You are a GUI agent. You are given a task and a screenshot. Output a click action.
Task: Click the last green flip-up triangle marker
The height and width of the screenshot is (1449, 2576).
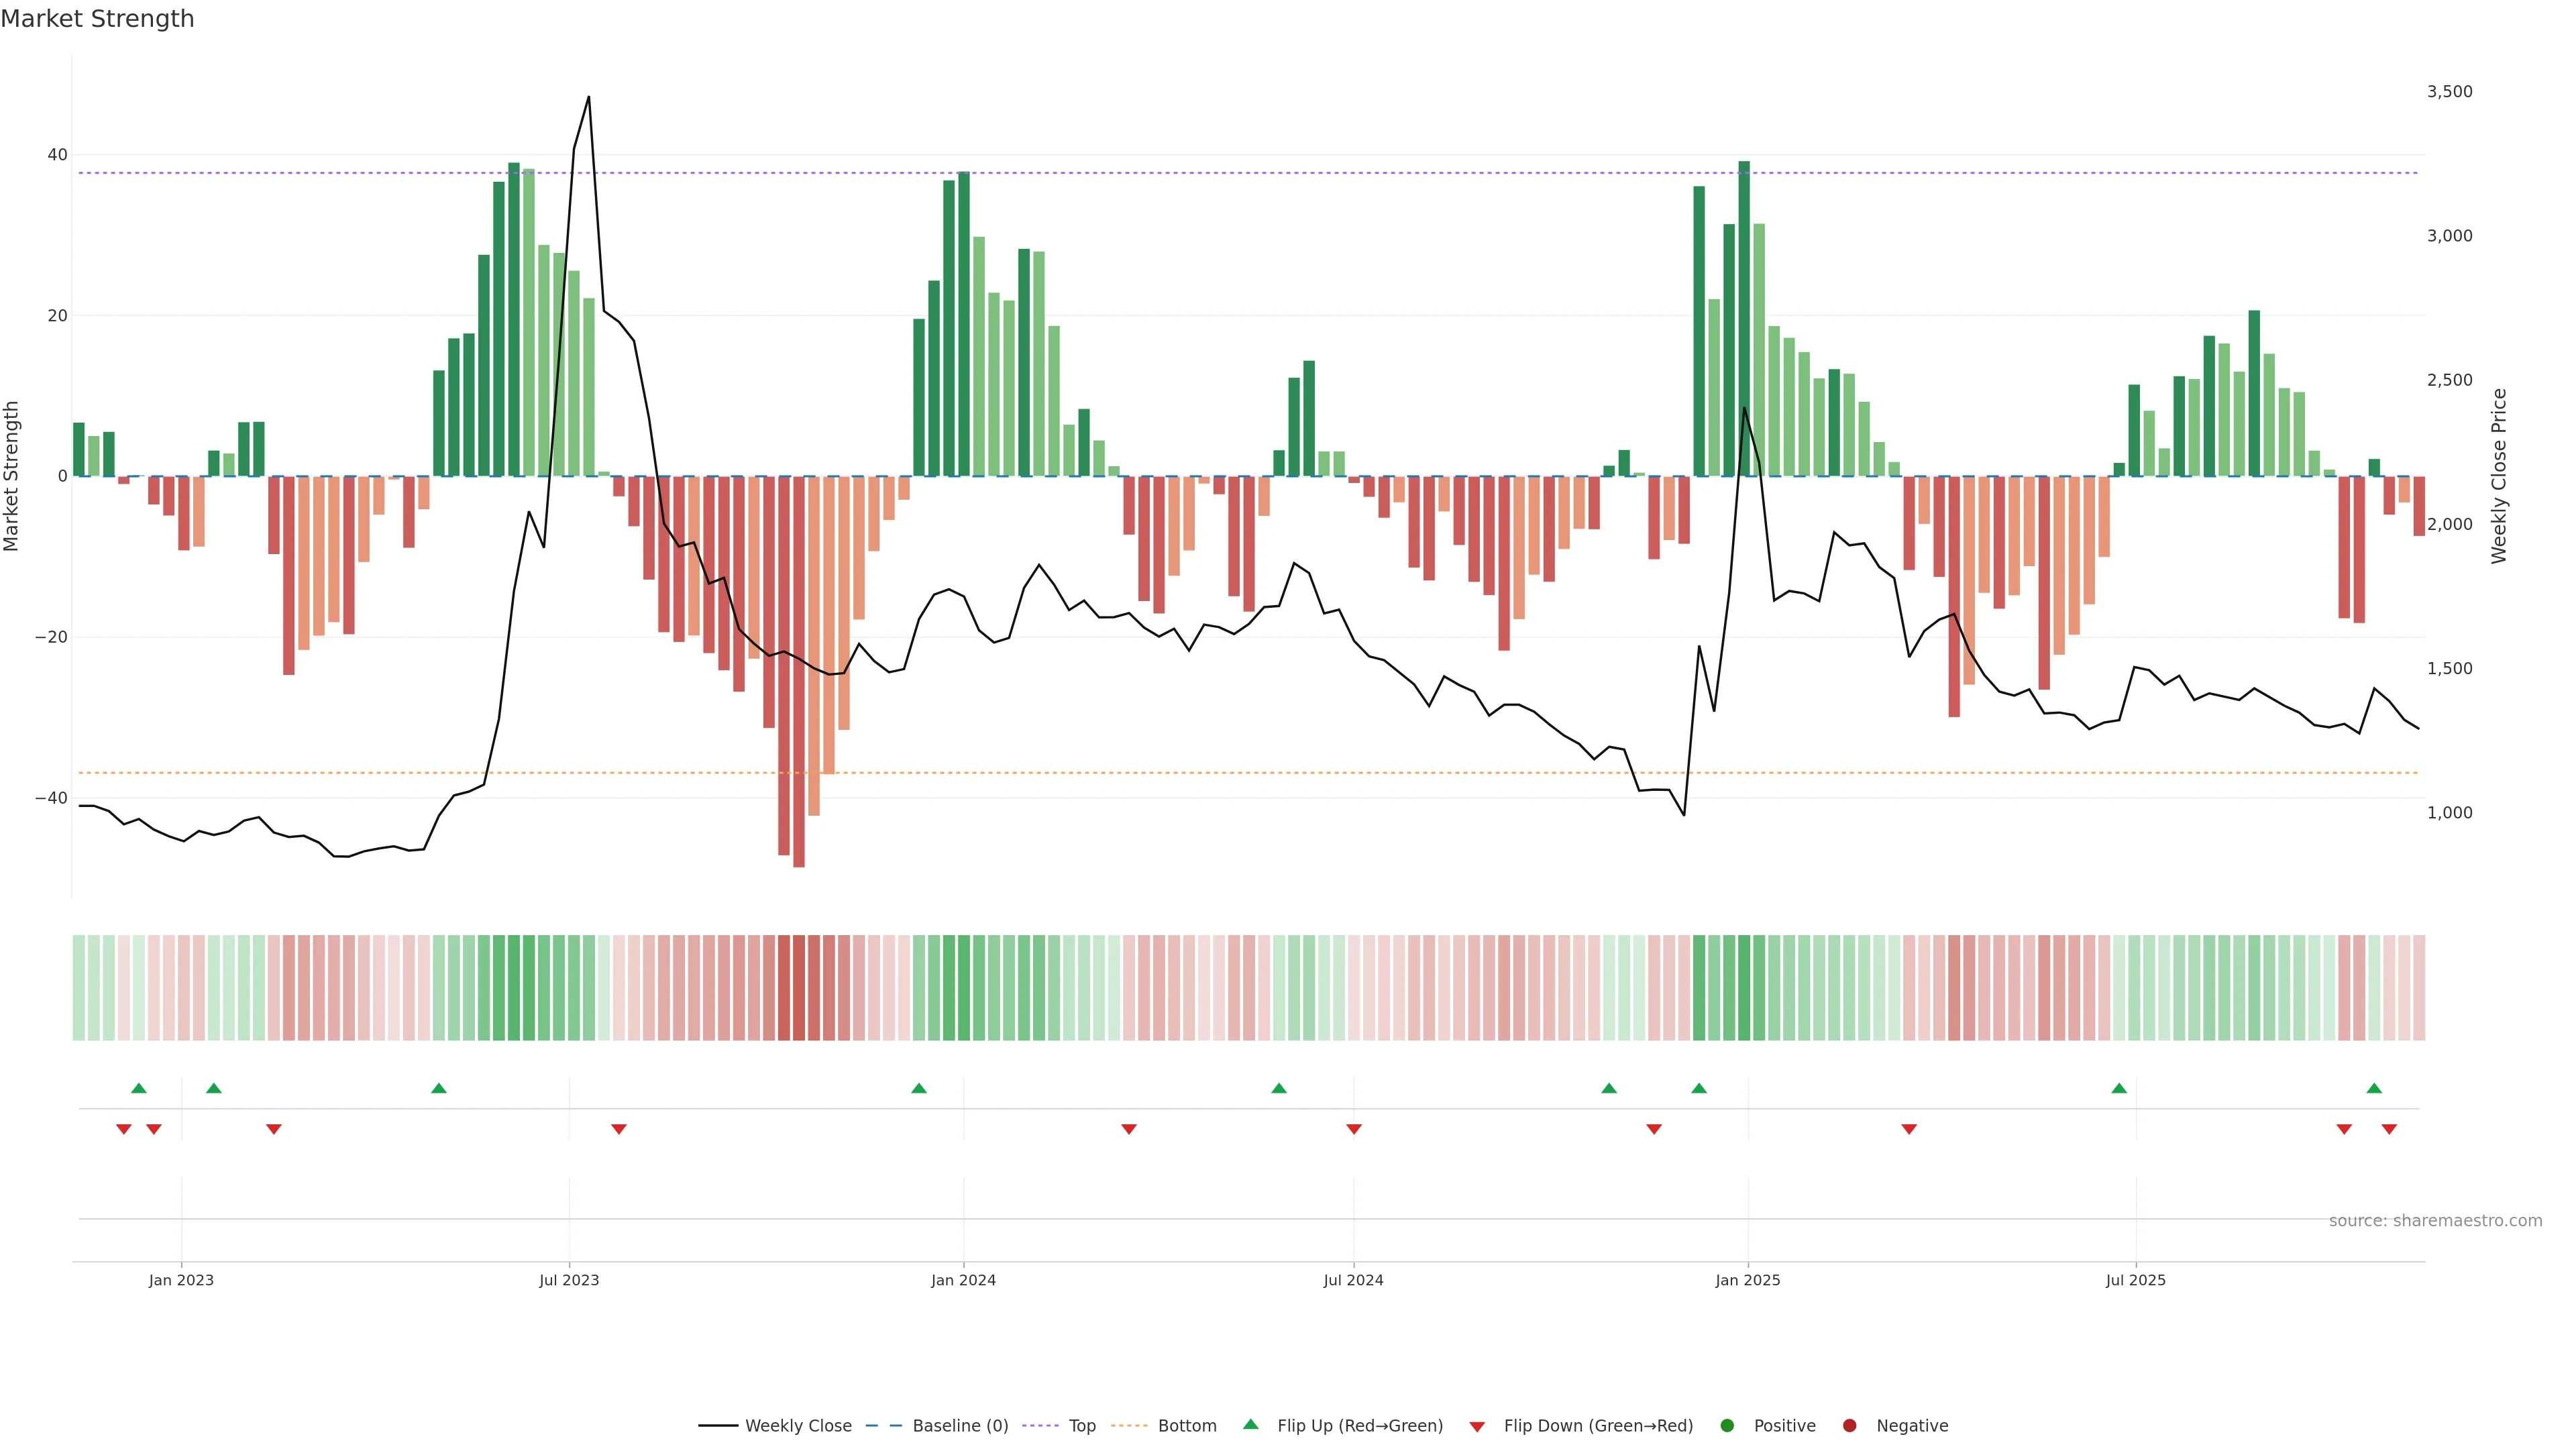click(2374, 1088)
